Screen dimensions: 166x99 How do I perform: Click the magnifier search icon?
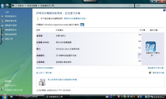point(164,6)
